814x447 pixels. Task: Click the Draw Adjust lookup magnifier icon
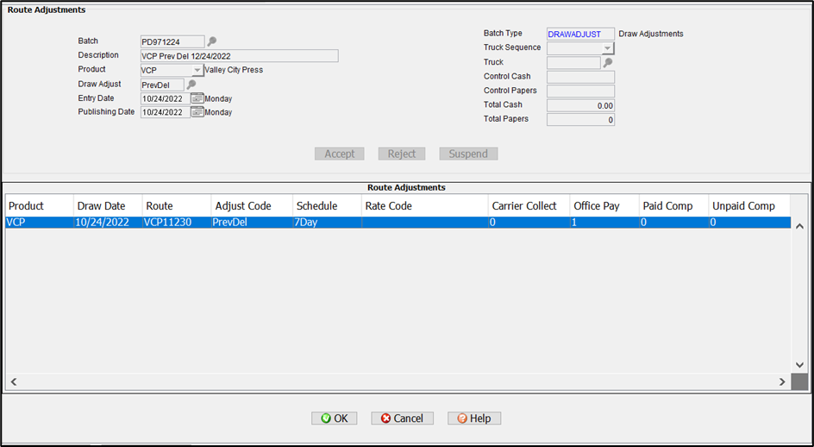click(x=191, y=85)
